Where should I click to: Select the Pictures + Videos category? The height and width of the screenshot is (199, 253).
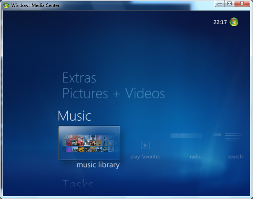114,93
